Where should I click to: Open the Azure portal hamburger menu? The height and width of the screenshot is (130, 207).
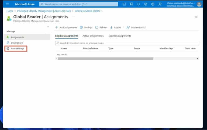7,4
